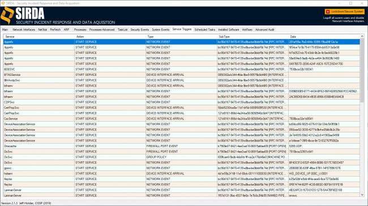Open the Main tab

5,29
